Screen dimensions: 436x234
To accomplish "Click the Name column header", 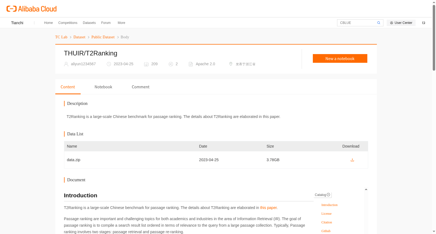I will click(72, 146).
